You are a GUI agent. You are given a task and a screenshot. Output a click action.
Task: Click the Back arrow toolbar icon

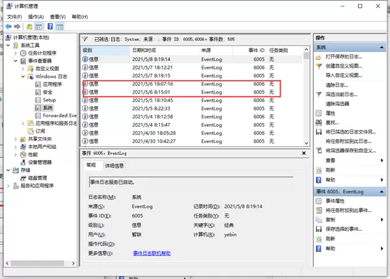click(8, 27)
